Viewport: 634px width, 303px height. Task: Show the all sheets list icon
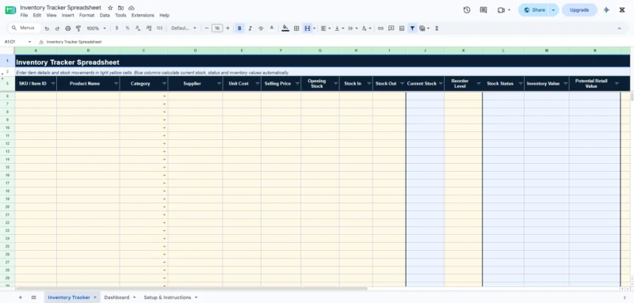[x=33, y=297]
